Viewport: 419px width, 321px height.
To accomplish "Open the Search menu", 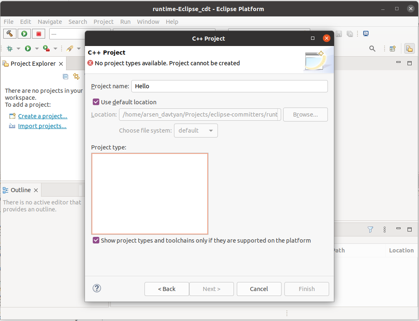I will (78, 22).
